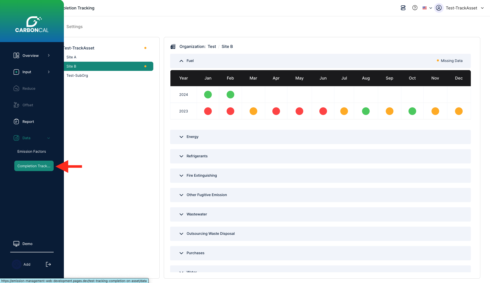Click the organization building icon
The height and width of the screenshot is (283, 490).
(173, 46)
